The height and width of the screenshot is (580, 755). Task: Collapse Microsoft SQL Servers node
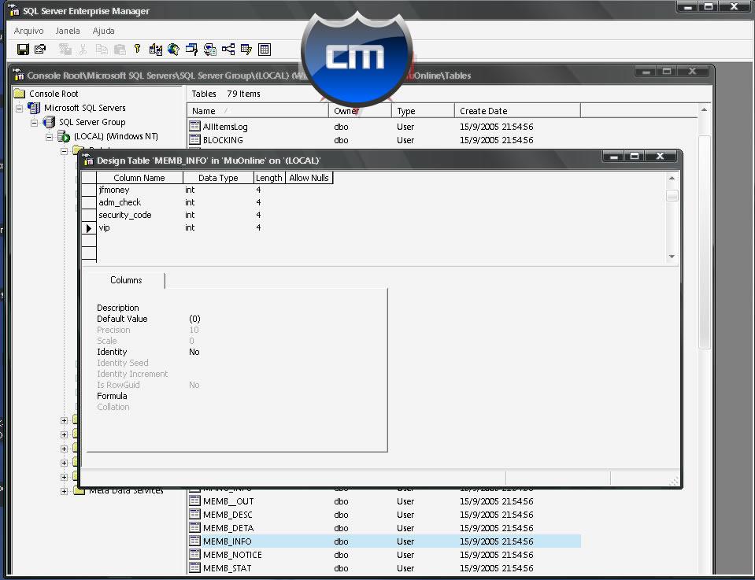(19, 109)
